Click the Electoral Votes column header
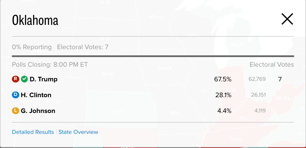The height and width of the screenshot is (148, 306). tap(272, 64)
